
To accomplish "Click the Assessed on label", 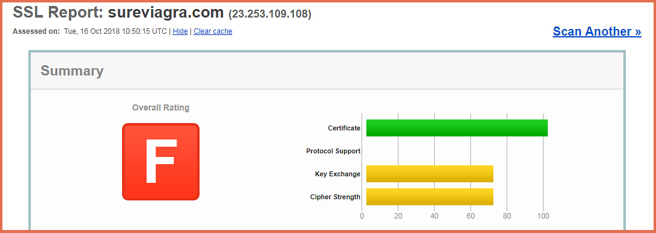I will [x=36, y=31].
